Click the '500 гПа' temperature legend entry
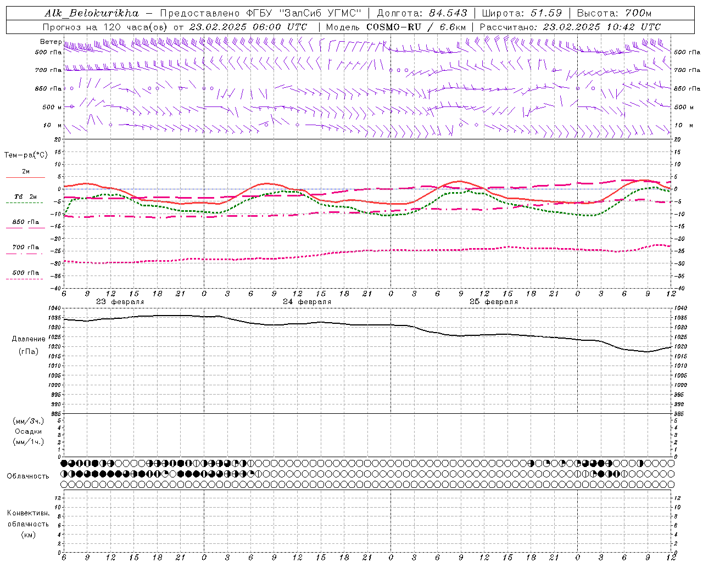This screenshot has height=562, width=703. [x=26, y=273]
